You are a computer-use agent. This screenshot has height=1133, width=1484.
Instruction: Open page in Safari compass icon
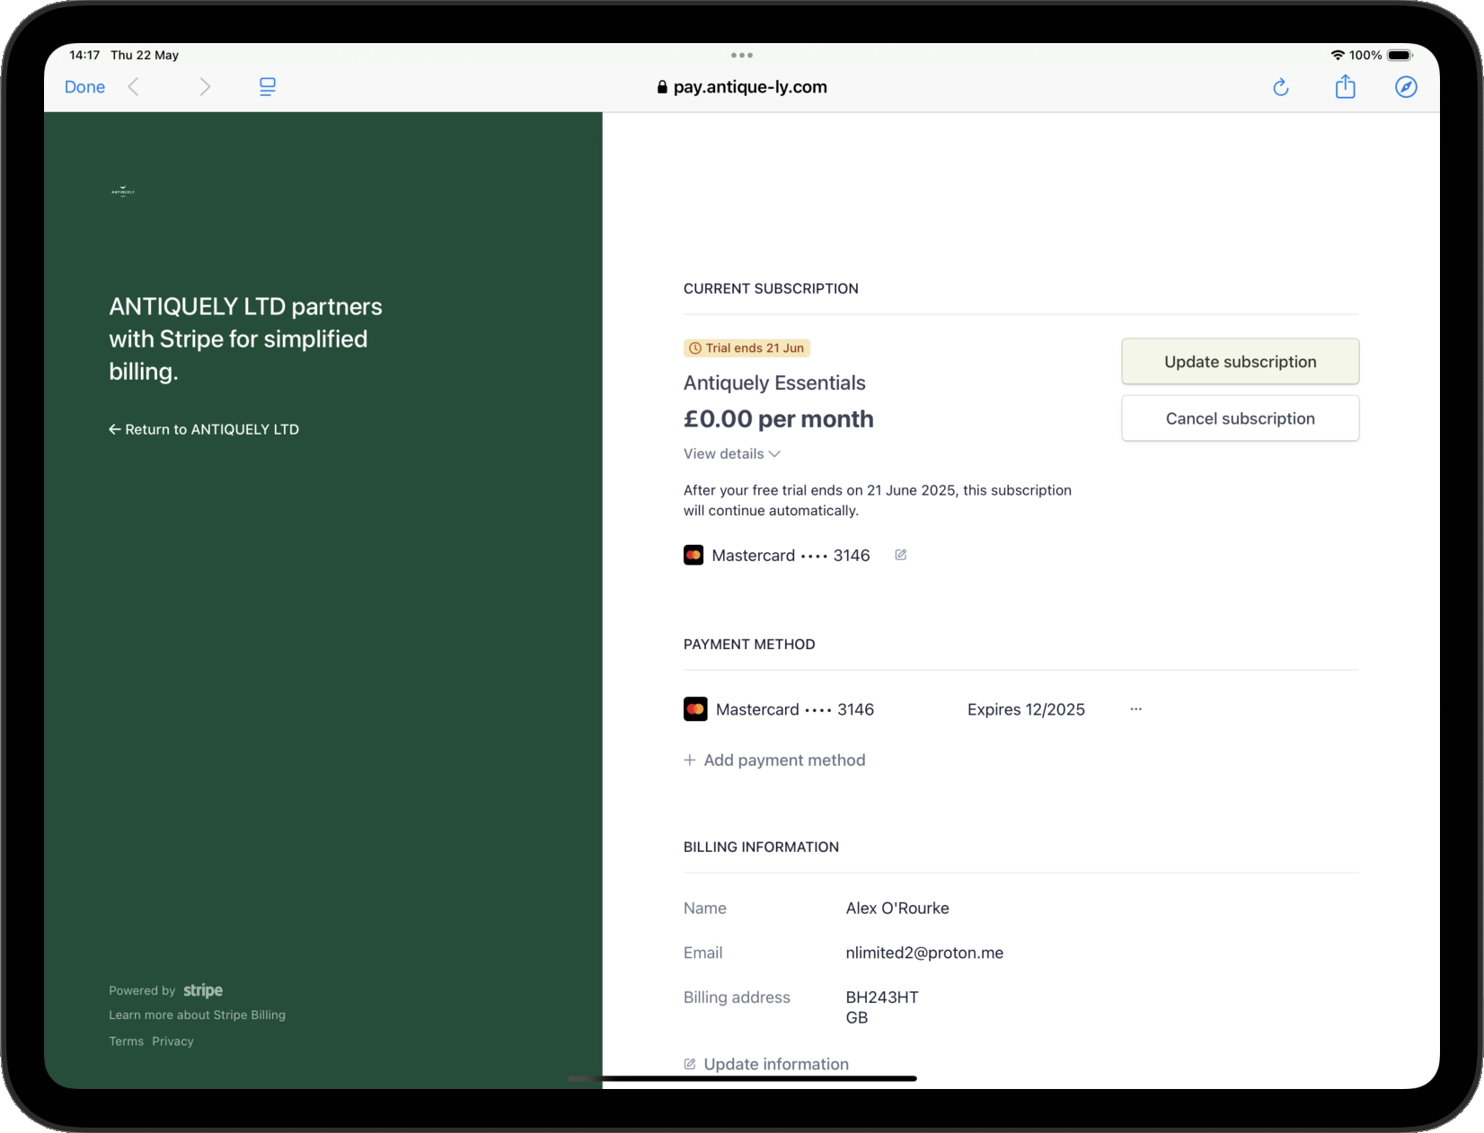coord(1406,87)
